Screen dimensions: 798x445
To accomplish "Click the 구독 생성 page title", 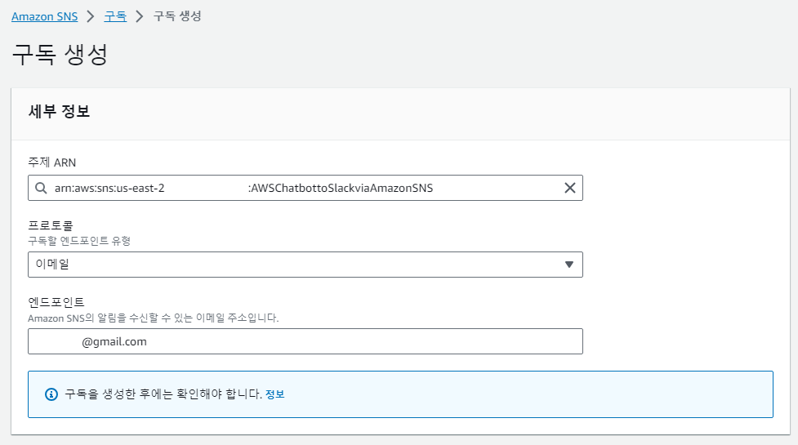I will [x=60, y=55].
